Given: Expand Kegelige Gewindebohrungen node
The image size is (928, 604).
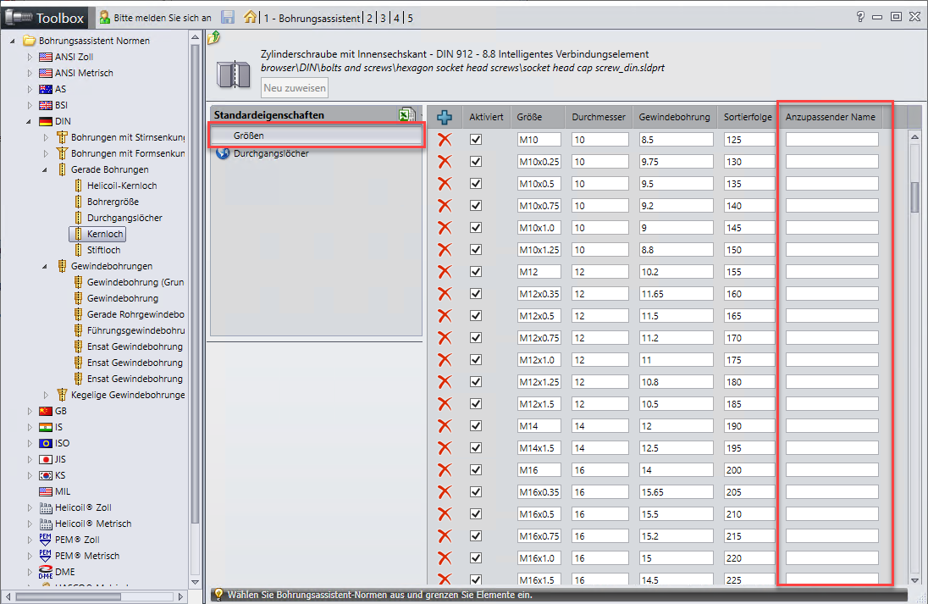Looking at the screenshot, I should 46,395.
